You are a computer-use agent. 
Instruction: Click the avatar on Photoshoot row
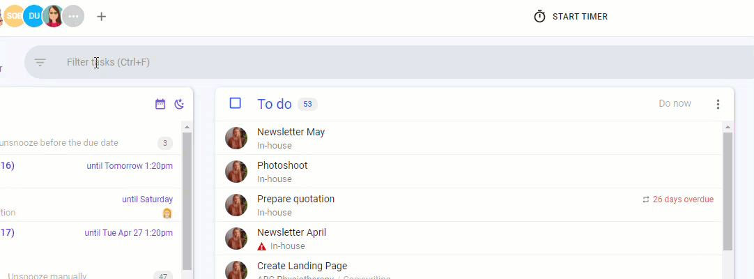coord(236,172)
